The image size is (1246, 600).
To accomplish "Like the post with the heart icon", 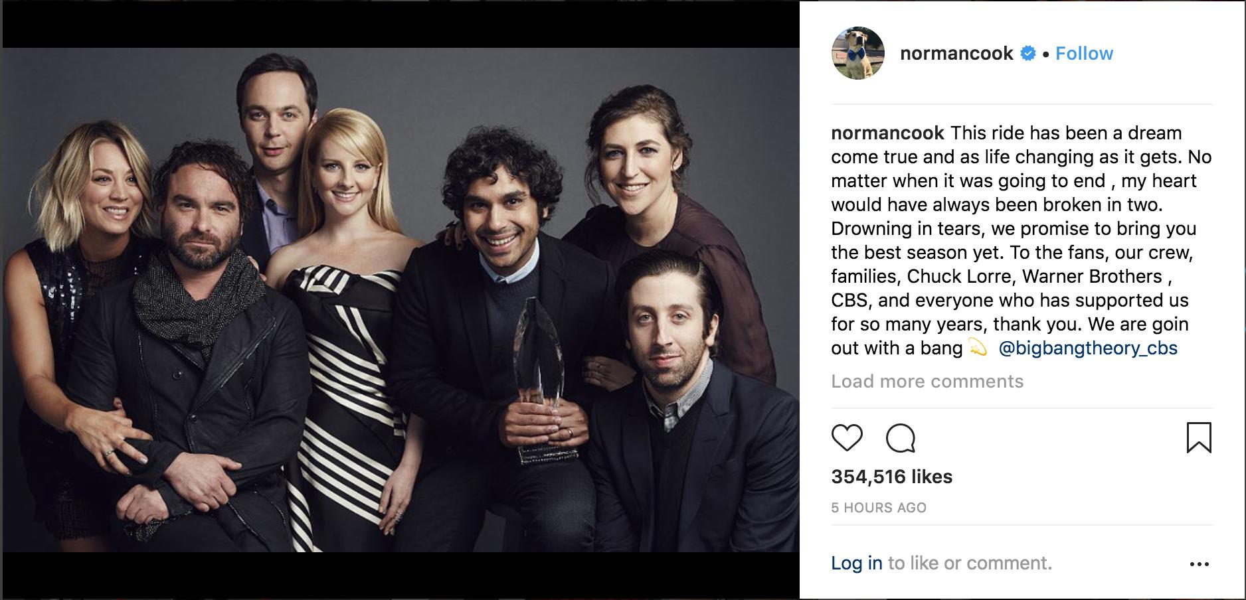I will (x=847, y=438).
